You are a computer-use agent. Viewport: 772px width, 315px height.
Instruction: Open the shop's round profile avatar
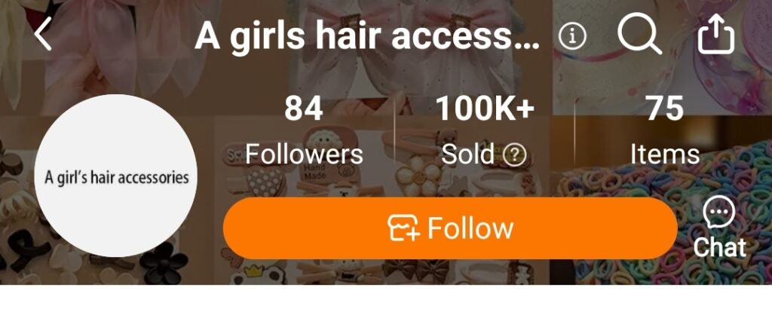click(x=116, y=176)
